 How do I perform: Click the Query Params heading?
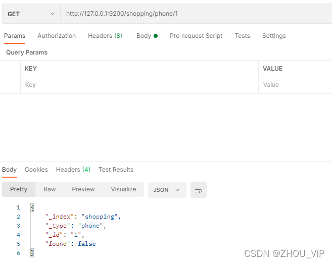27,52
